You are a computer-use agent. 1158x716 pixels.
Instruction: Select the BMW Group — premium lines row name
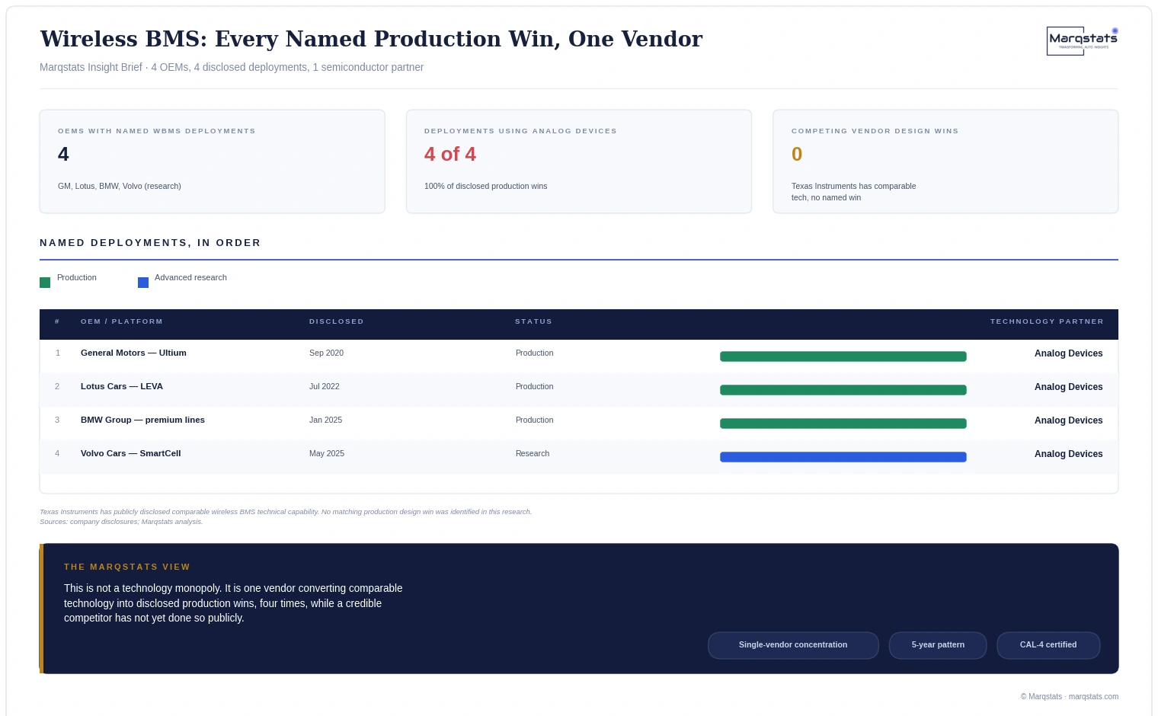click(142, 420)
